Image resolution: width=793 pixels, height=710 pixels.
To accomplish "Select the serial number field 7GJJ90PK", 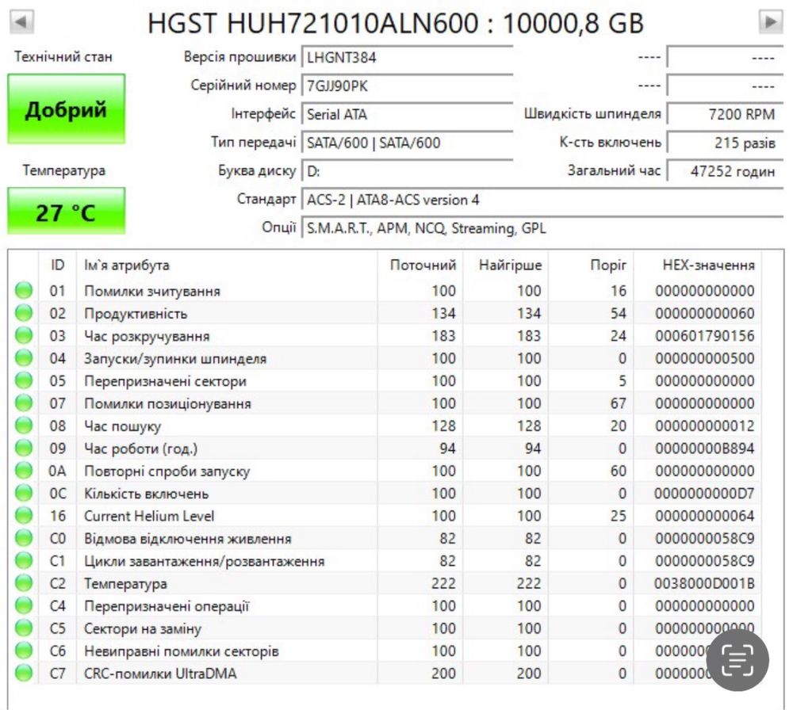I will (x=407, y=86).
